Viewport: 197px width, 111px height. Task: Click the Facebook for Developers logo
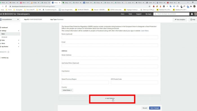[x=15, y=14]
